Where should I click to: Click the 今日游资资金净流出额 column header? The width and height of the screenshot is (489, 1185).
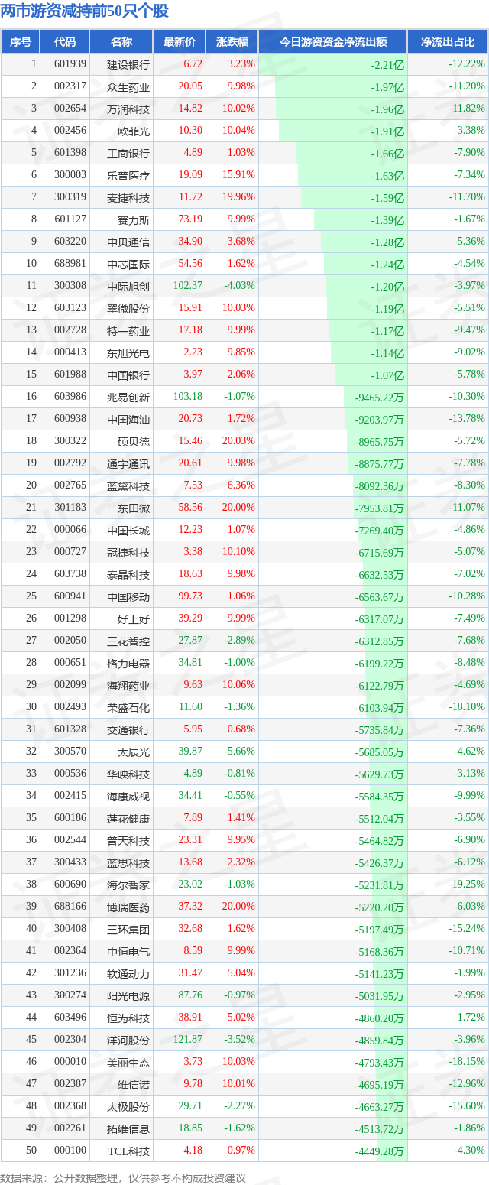click(x=333, y=42)
